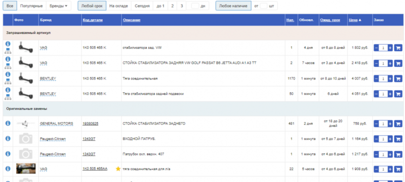Open part code link 1K0 505 465AA
Screen dimensions: 405x182
click(95, 169)
